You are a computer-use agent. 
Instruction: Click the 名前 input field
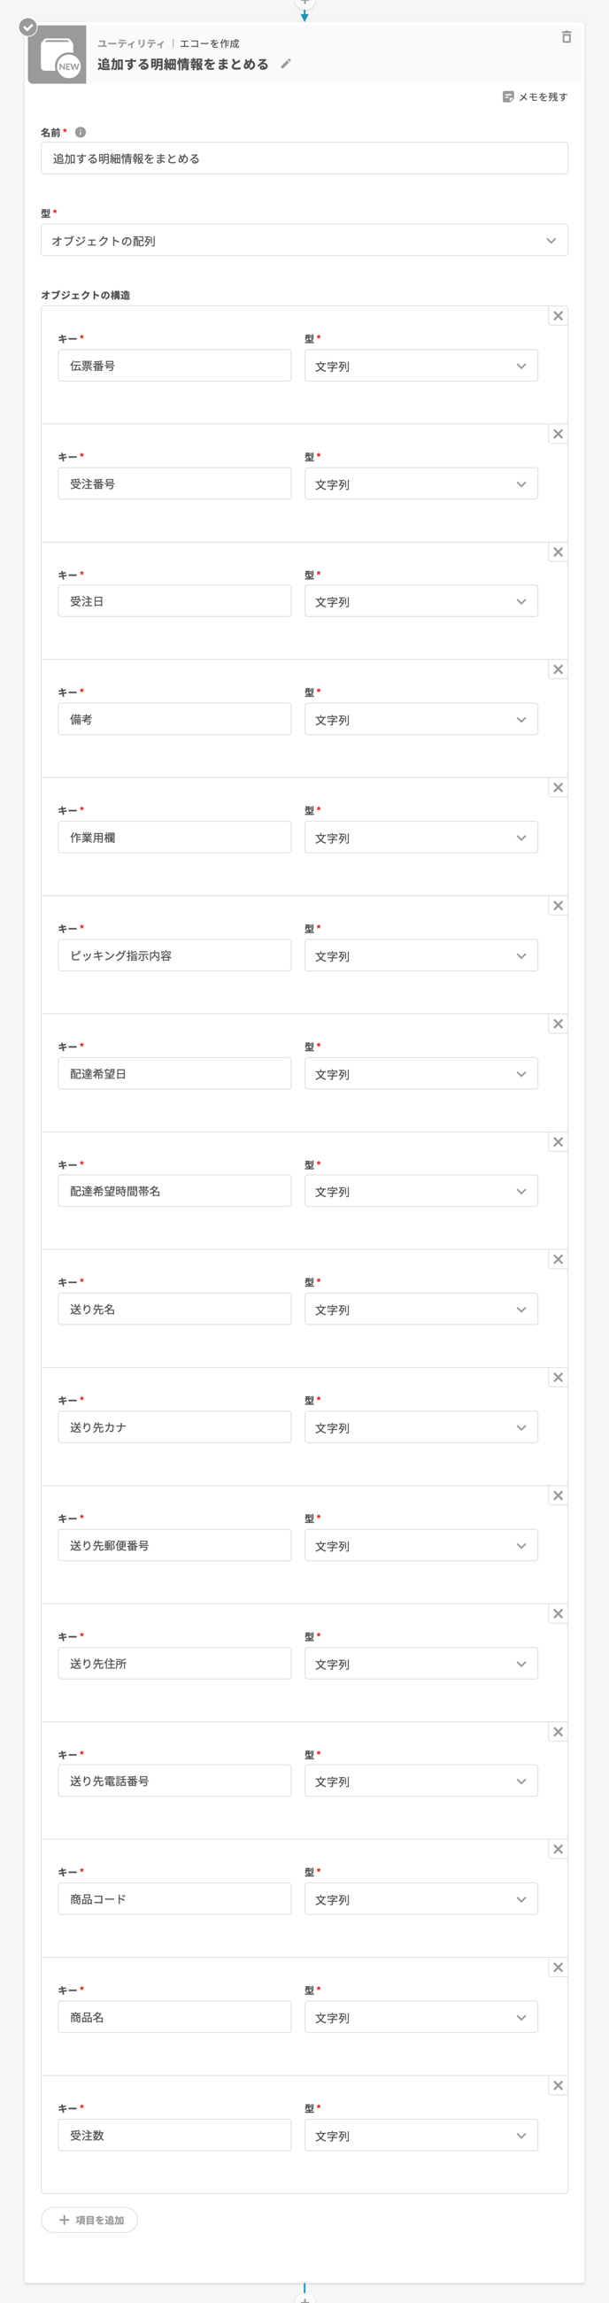pos(304,158)
